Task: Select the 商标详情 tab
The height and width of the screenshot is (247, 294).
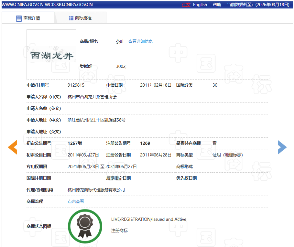Action: click(31, 18)
